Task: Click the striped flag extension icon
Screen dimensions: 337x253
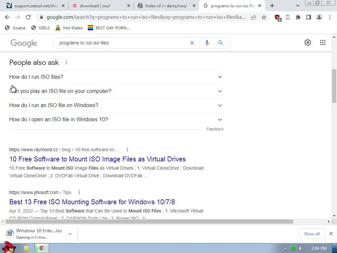Action: point(288,17)
